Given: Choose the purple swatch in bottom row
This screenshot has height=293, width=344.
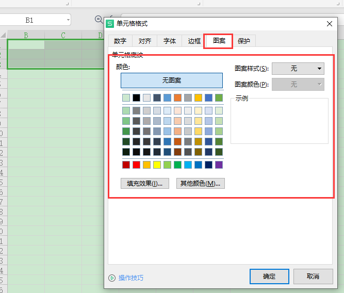Looking at the screenshot, I should pyautogui.click(x=219, y=165).
